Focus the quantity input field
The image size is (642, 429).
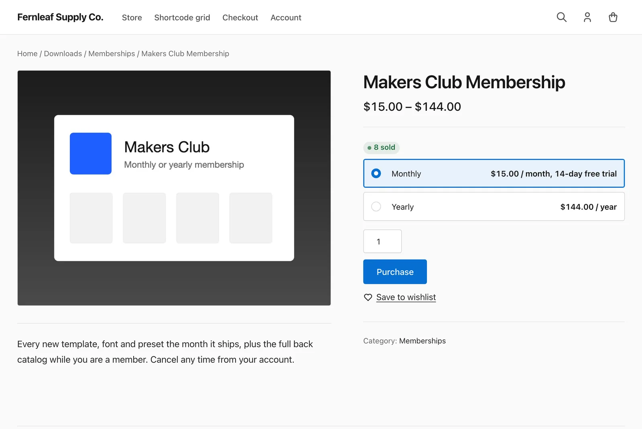[x=382, y=241]
